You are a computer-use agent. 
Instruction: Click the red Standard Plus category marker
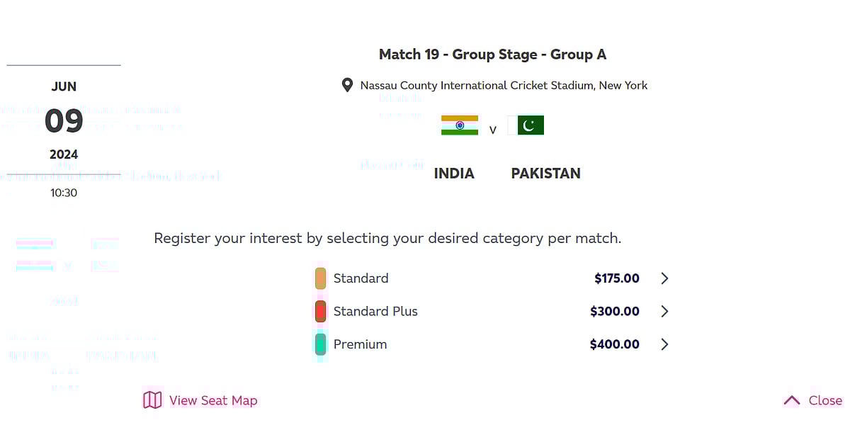320,311
